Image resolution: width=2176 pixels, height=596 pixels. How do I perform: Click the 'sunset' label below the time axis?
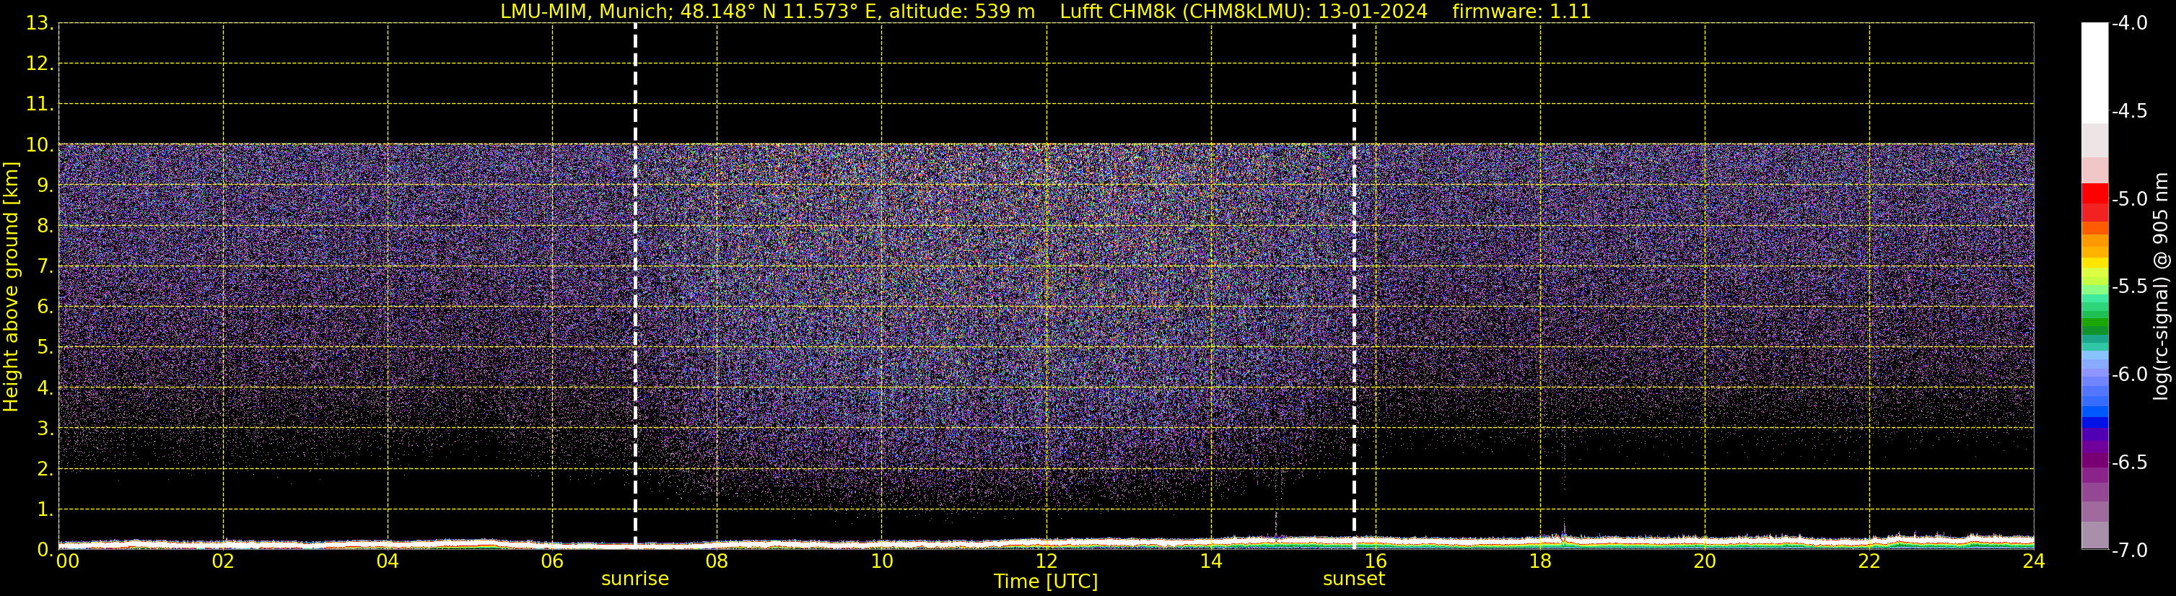1353,579
